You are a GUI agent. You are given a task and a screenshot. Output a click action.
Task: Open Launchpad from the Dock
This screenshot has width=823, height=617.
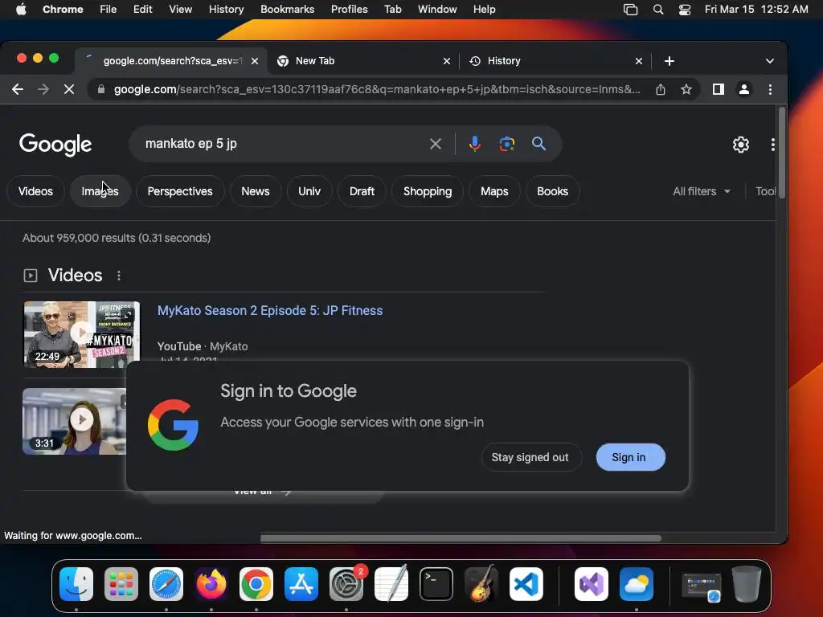click(121, 584)
